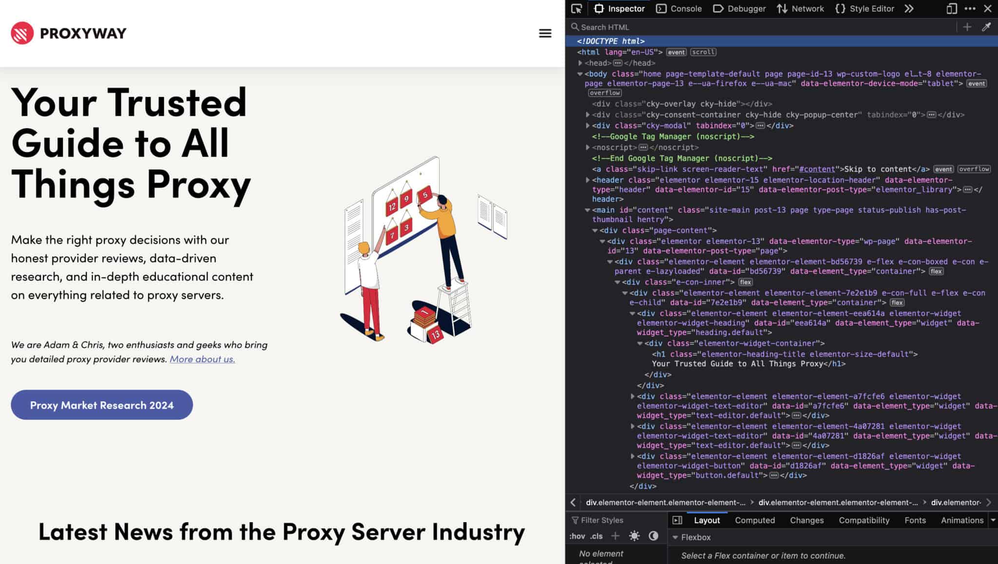
Task: Open the Console panel
Action: coord(679,8)
